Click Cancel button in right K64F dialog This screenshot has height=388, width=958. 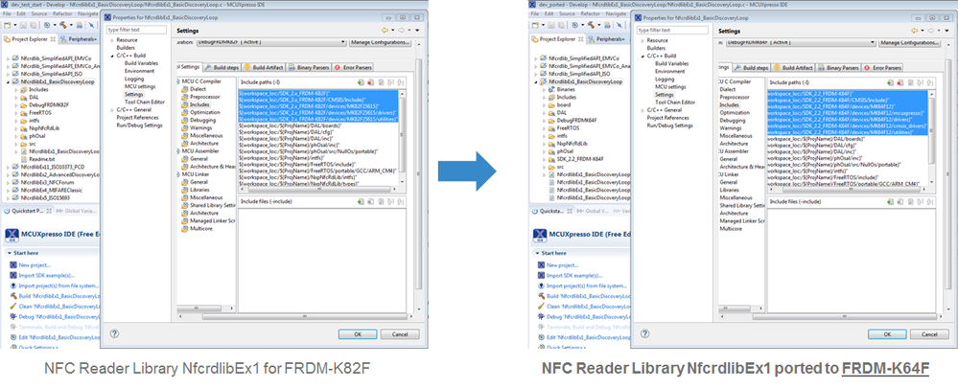click(x=930, y=334)
